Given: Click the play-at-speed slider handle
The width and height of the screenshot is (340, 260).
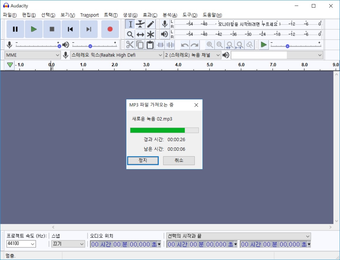Looking at the screenshot, I should pyautogui.click(x=287, y=46).
